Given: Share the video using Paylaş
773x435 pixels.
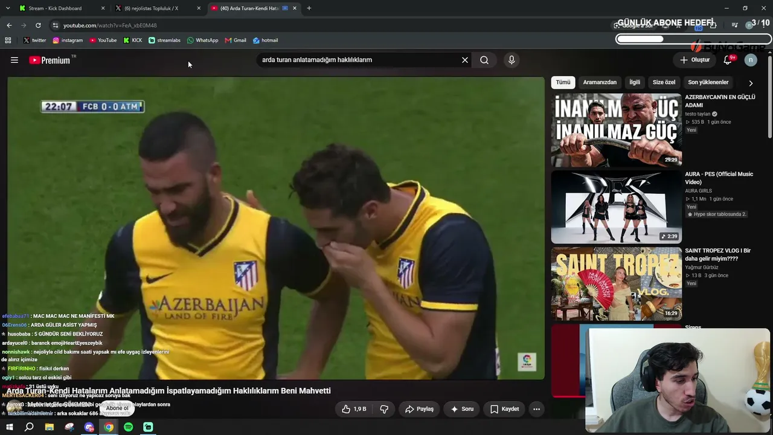Looking at the screenshot, I should pyautogui.click(x=419, y=409).
